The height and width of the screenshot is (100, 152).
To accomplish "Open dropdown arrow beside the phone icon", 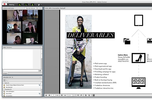I will point(29,5).
